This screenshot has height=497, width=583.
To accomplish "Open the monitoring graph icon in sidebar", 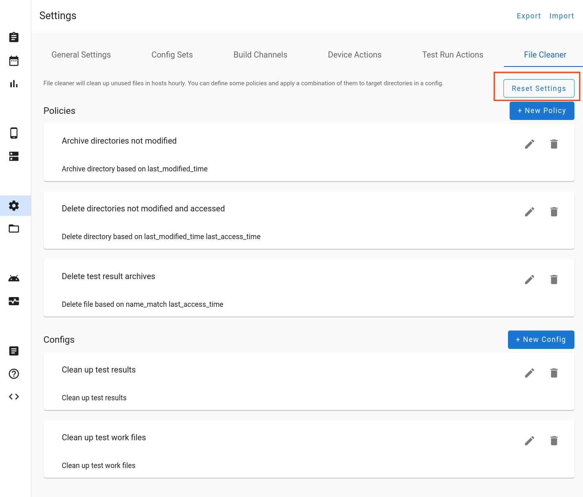I will point(14,301).
